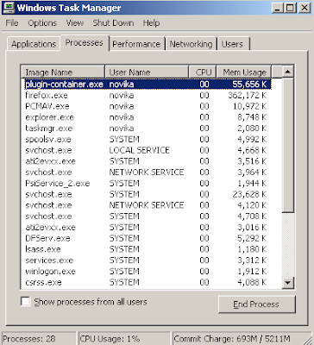Select the lsass.exe process
314x345 pixels.
pyautogui.click(x=148, y=249)
